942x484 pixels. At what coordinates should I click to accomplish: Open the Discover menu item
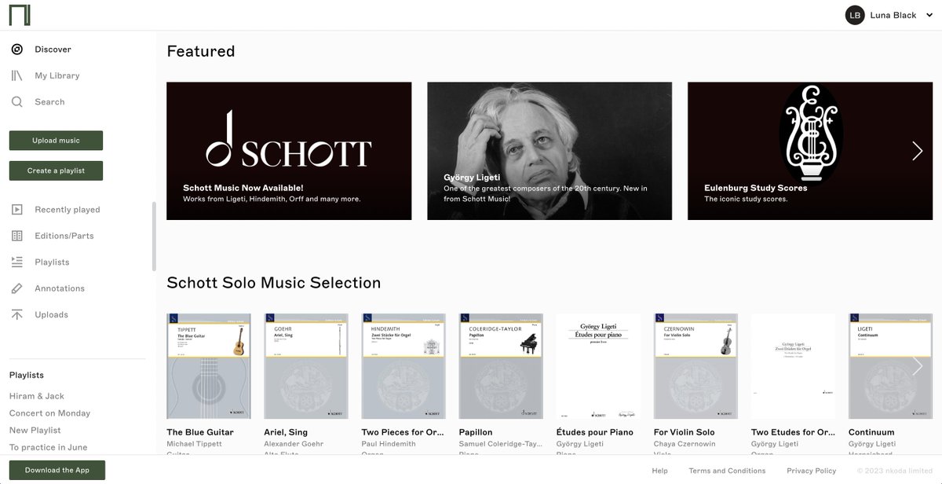coord(53,49)
